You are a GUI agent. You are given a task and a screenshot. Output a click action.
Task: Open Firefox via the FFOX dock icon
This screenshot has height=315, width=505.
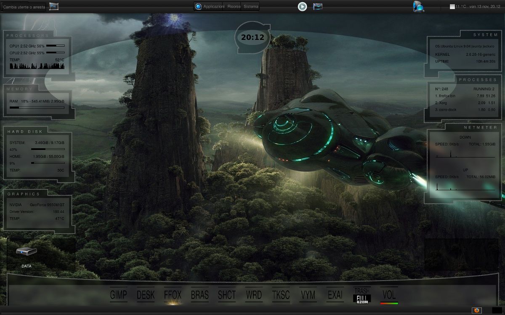(x=173, y=295)
